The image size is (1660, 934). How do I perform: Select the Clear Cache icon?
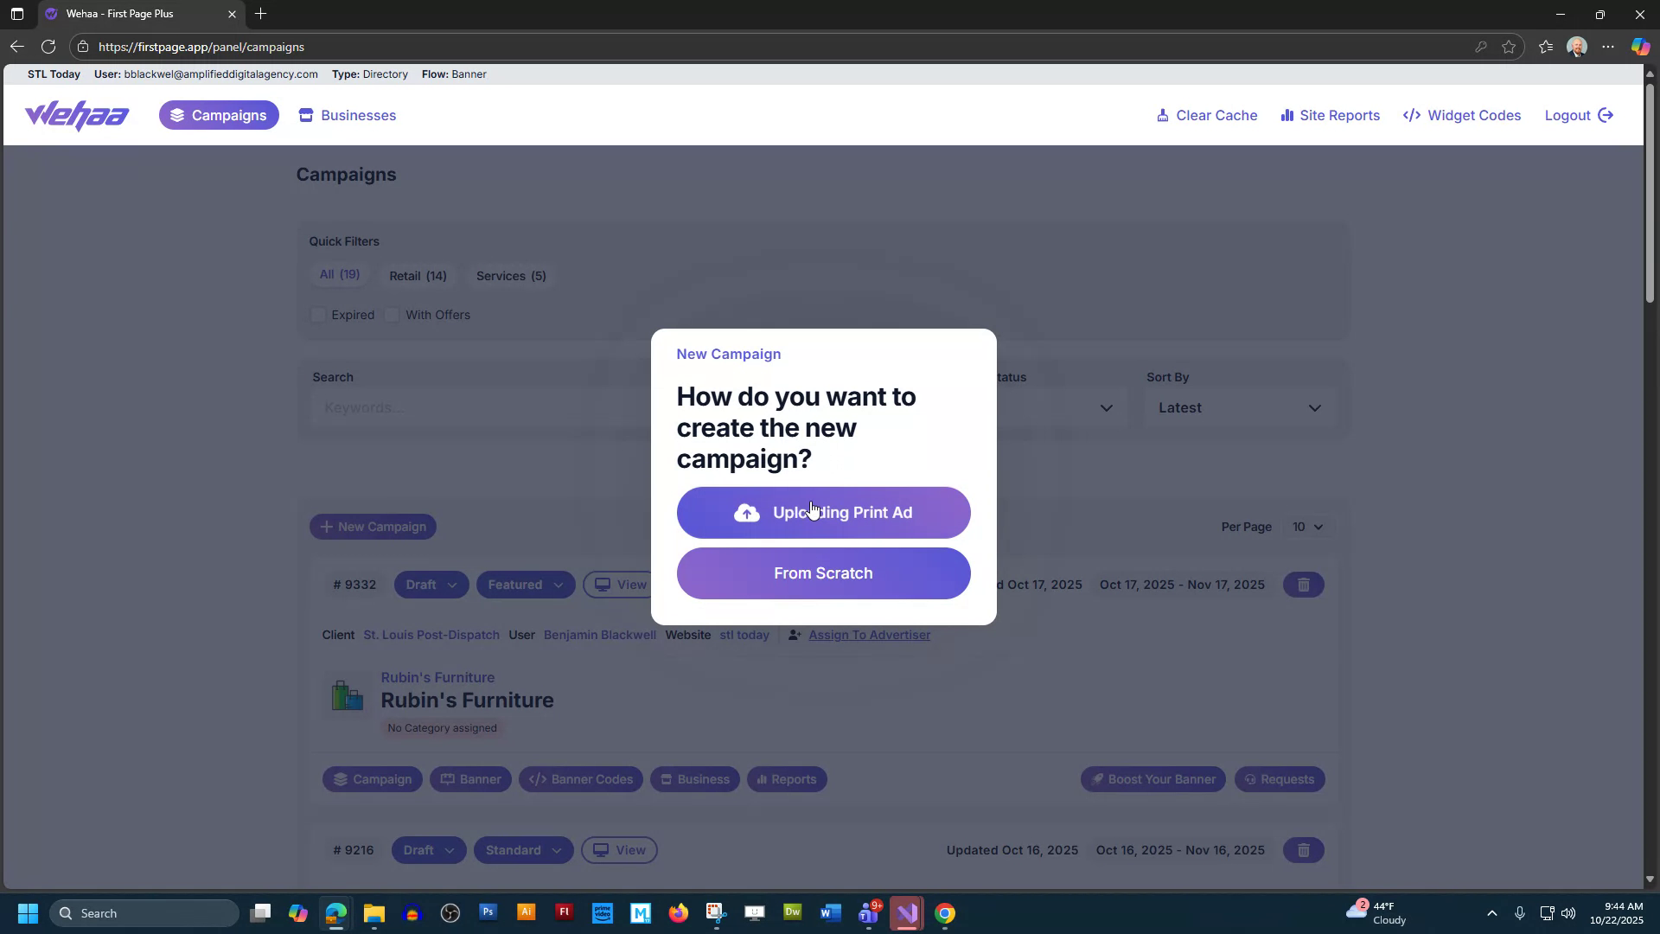(1164, 115)
